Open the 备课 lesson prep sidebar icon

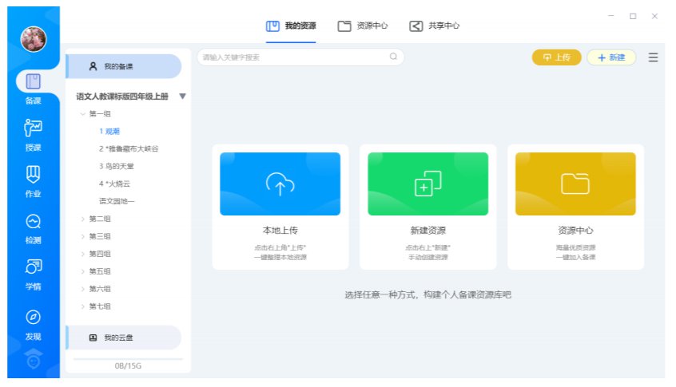(x=33, y=83)
